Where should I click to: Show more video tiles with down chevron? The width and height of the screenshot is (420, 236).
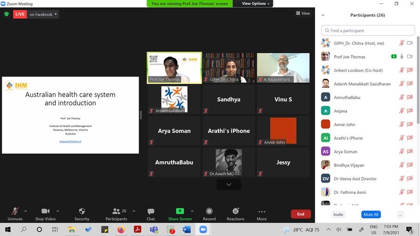point(229,185)
